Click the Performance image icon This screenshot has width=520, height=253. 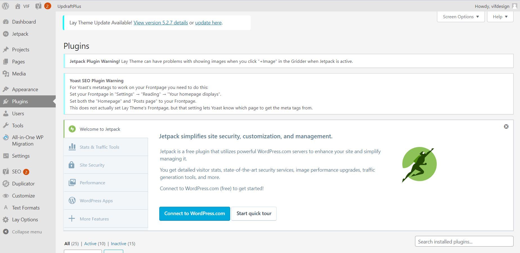72,183
